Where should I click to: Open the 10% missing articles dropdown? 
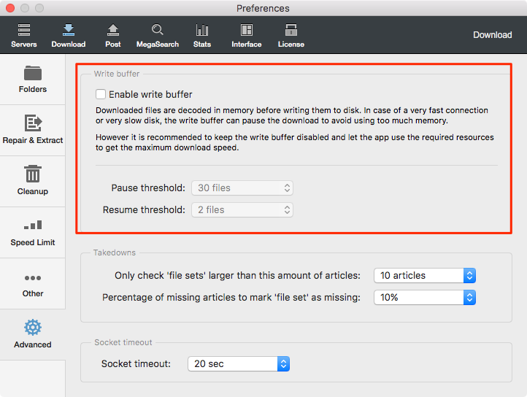click(x=425, y=298)
